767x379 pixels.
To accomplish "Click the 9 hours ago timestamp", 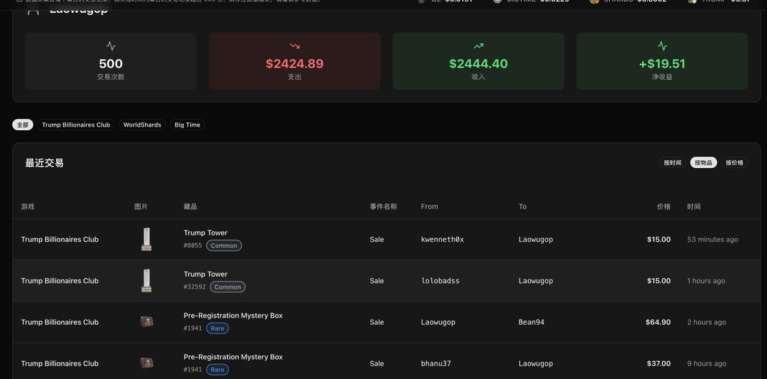I will click(706, 364).
